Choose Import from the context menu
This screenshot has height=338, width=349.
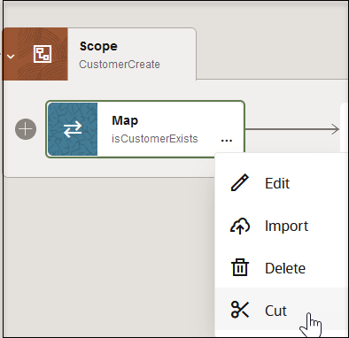click(282, 226)
